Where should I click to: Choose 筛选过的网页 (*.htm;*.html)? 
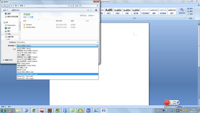(x=57, y=66)
